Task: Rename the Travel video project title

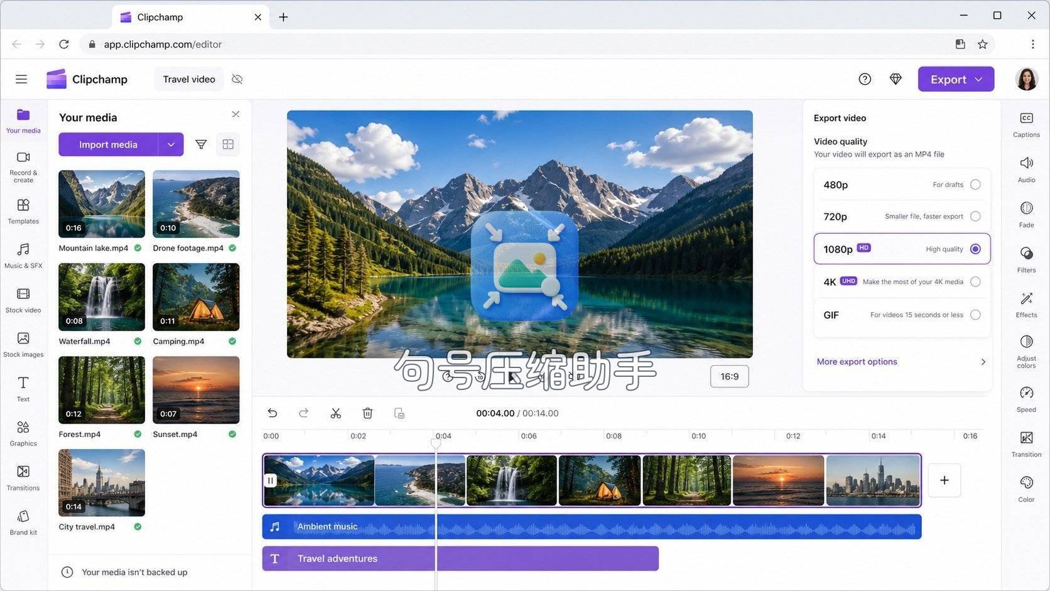Action: coord(189,79)
